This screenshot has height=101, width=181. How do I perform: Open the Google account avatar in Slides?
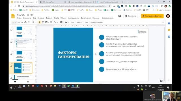(168, 16)
